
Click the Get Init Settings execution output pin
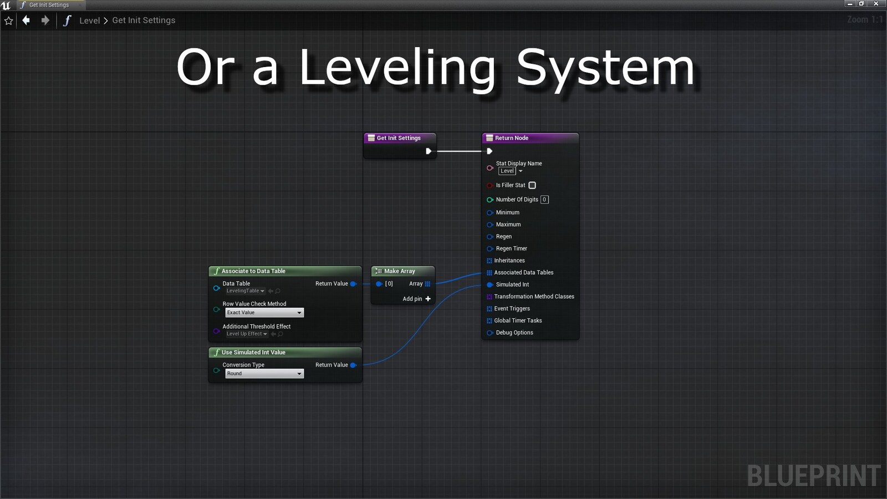428,151
